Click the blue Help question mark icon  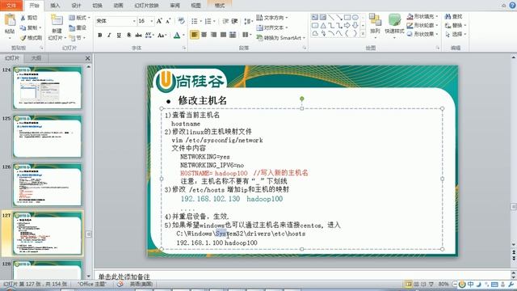(513, 5)
